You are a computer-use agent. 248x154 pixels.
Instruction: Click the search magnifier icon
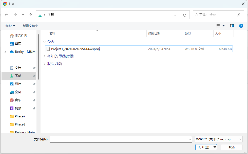[239, 15]
